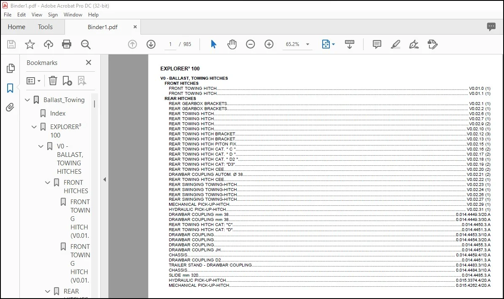Choose the Selection arrow tool
The height and width of the screenshot is (299, 504).
(213, 44)
